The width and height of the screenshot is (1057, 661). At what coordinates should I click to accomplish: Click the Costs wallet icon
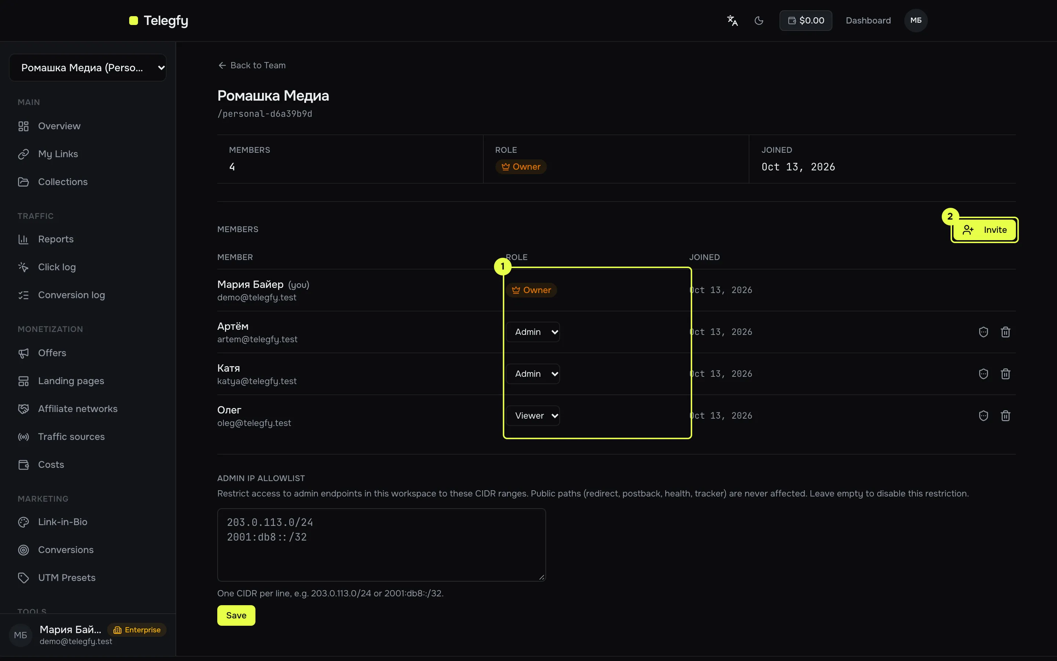23,465
